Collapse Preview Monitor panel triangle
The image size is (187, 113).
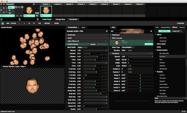click(2, 67)
